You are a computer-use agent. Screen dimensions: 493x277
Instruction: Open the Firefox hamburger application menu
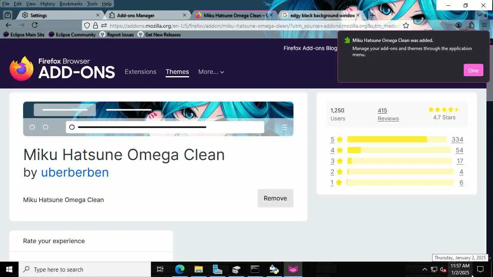tap(485, 25)
